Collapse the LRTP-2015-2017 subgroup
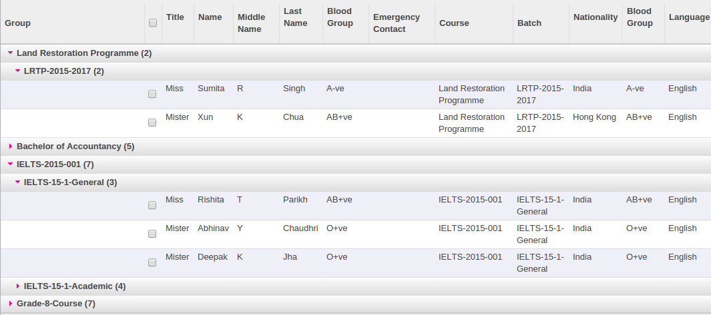Image resolution: width=711 pixels, height=315 pixels. 17,71
